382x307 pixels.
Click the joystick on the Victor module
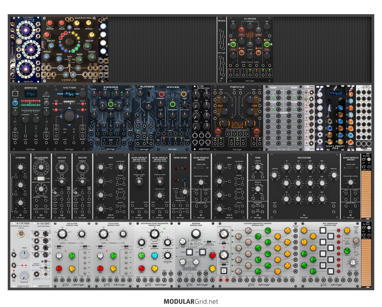[x=69, y=116]
